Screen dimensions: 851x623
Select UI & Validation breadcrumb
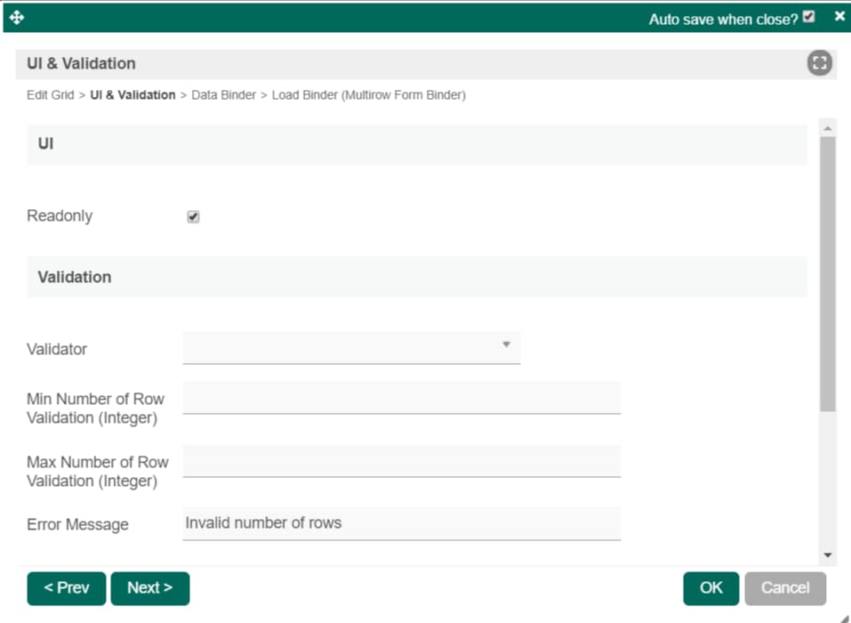[132, 95]
